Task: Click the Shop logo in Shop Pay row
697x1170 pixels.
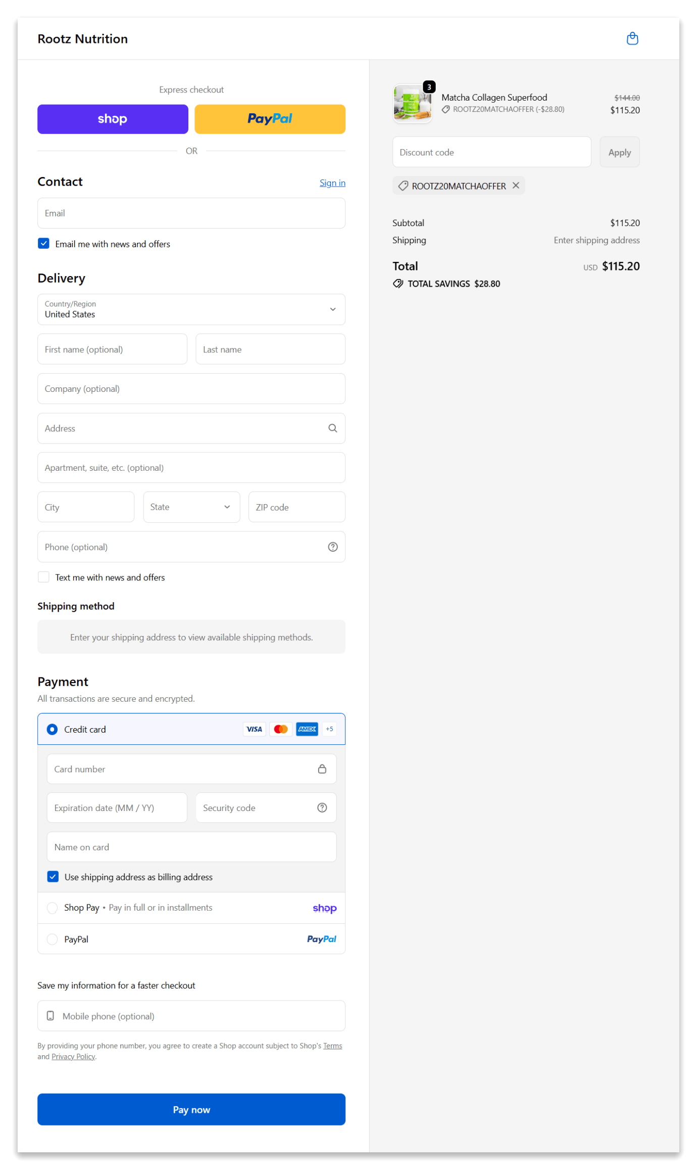Action: click(x=324, y=908)
